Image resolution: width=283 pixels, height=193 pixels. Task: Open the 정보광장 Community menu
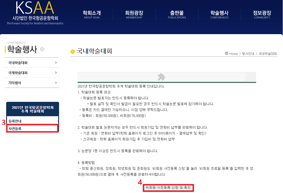(262, 15)
